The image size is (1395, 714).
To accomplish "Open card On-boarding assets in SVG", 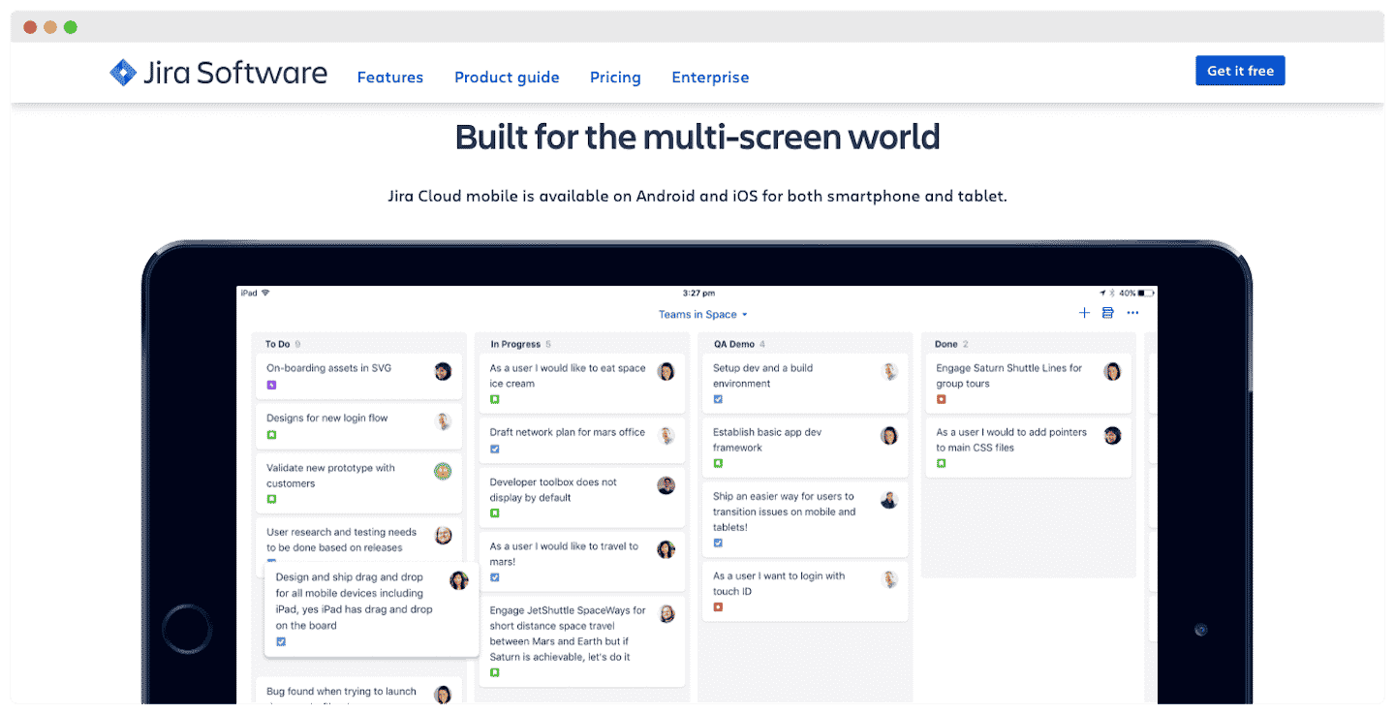I will [358, 377].
